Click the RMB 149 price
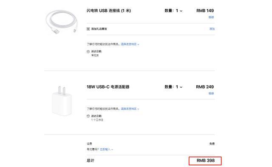The height and width of the screenshot is (167, 272). 205,11
